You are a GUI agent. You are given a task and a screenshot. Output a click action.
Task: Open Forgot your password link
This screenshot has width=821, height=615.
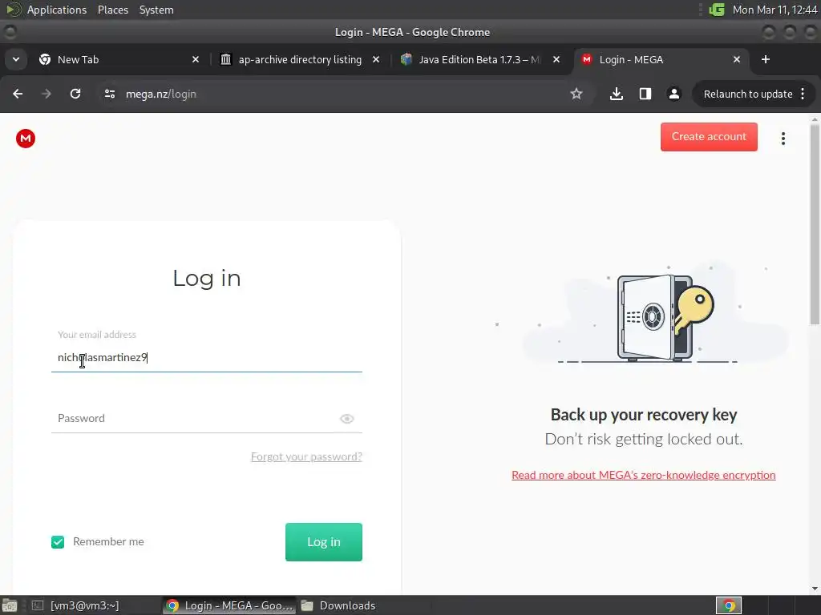coord(306,456)
